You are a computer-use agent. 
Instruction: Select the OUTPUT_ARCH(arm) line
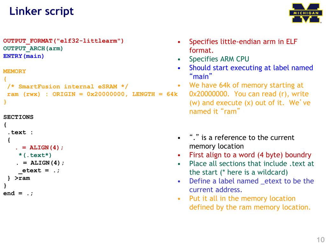tap(33, 48)
